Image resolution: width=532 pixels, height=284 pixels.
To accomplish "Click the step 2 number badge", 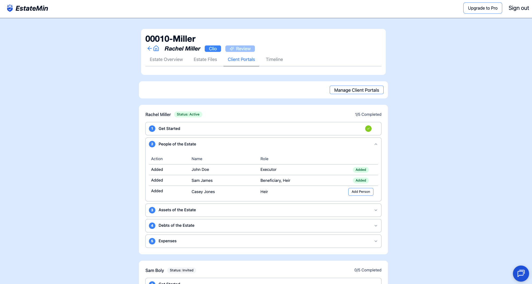I will pyautogui.click(x=152, y=144).
